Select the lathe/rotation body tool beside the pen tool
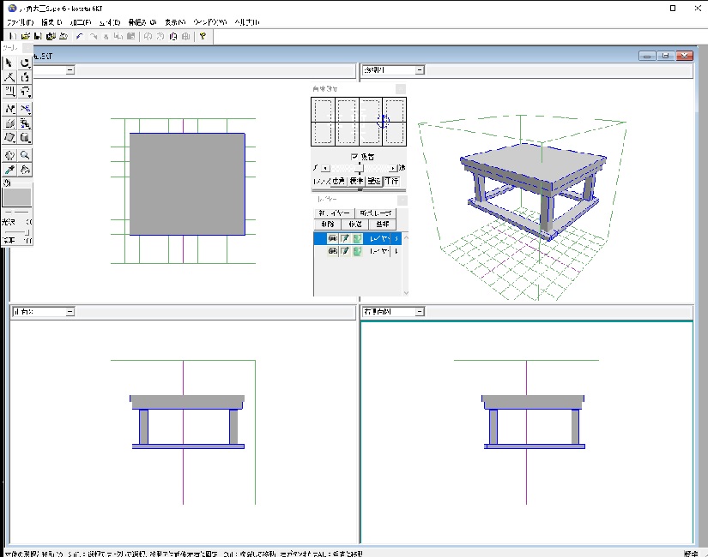708x557 pixels. pyautogui.click(x=25, y=77)
